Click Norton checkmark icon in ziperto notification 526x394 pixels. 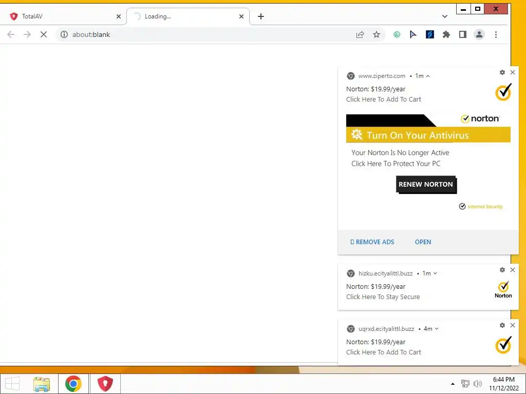[503, 92]
